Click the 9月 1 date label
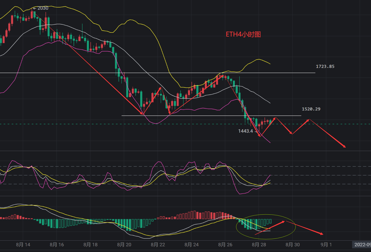This screenshot has width=371, height=252. pos(326,245)
